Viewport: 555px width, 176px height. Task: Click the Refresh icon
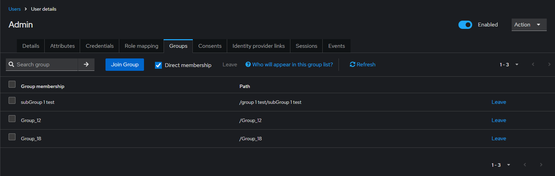click(353, 64)
